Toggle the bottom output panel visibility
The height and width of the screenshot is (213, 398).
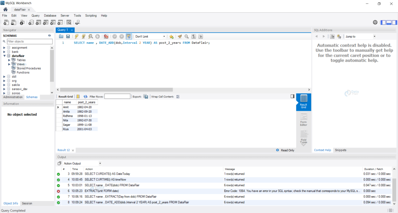click(x=389, y=22)
